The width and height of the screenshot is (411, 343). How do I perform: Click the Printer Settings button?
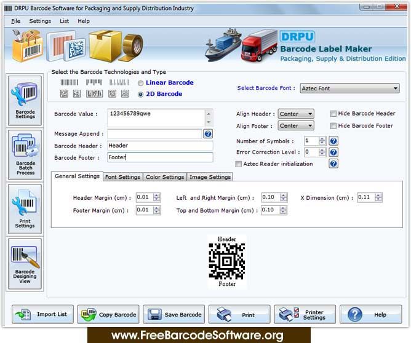click(305, 314)
